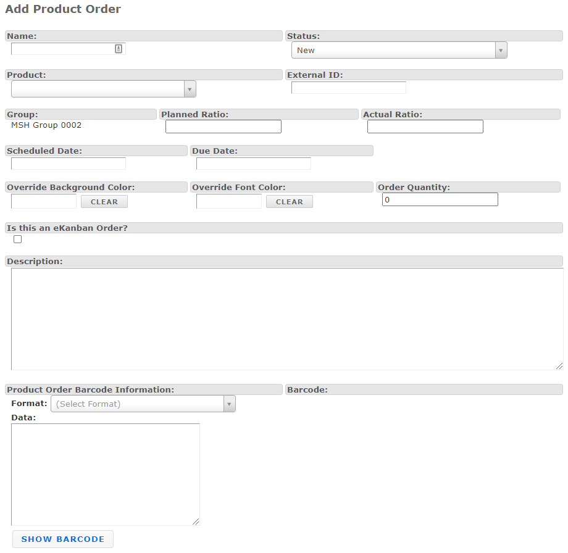Grab the Description resize handle
Screen dimensions: 568x553
point(559,366)
